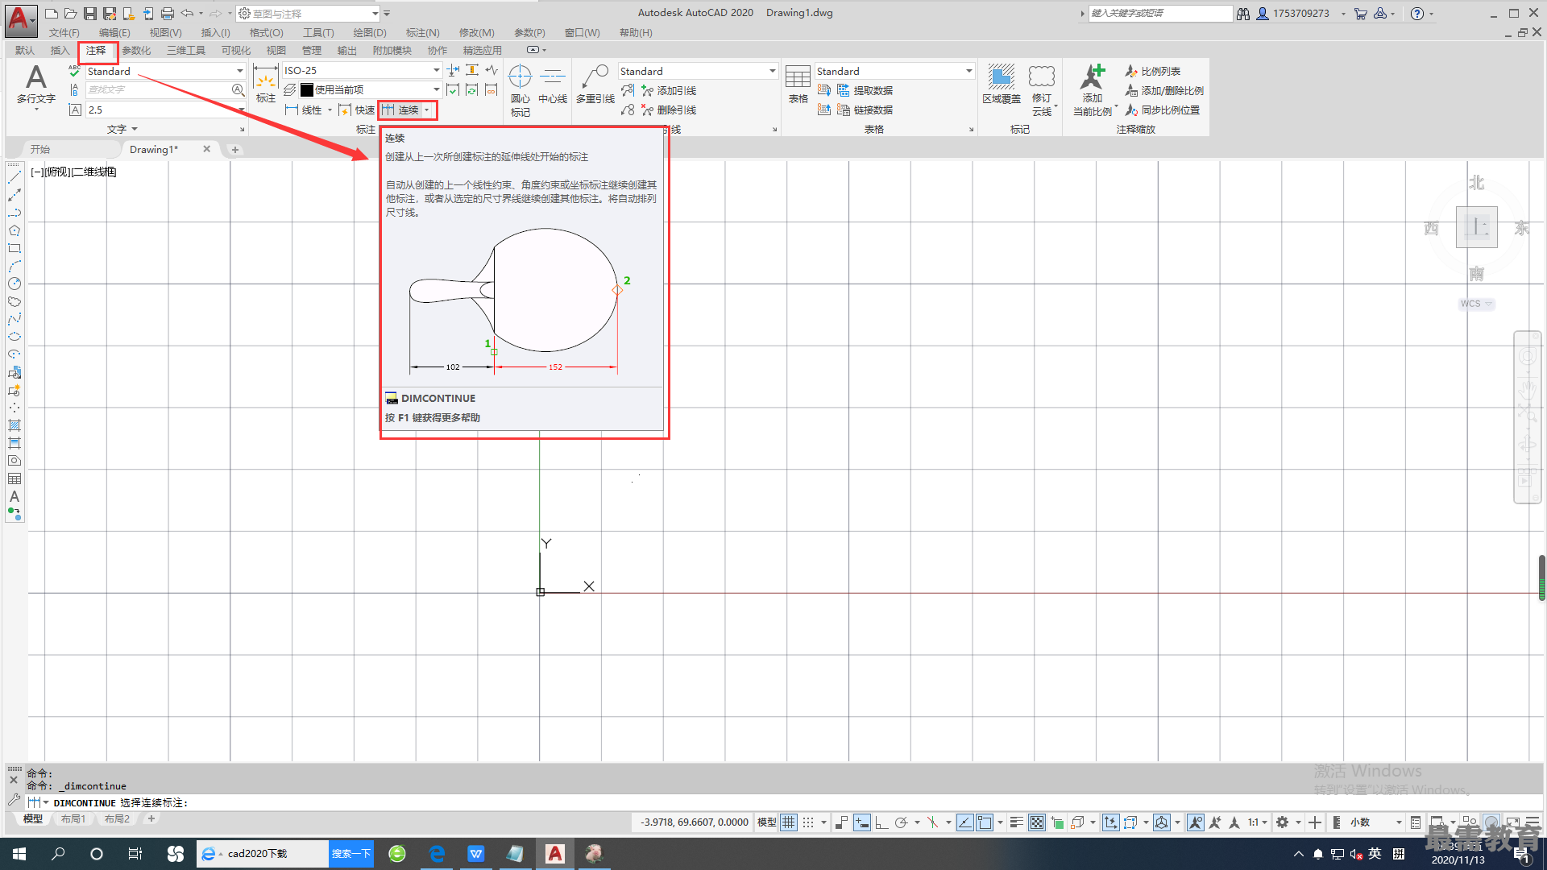
Task: Click 同步比例位置 button
Action: pyautogui.click(x=1162, y=110)
